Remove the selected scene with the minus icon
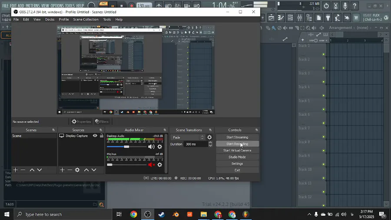Screen dimensions: 391x220 pos(23,170)
